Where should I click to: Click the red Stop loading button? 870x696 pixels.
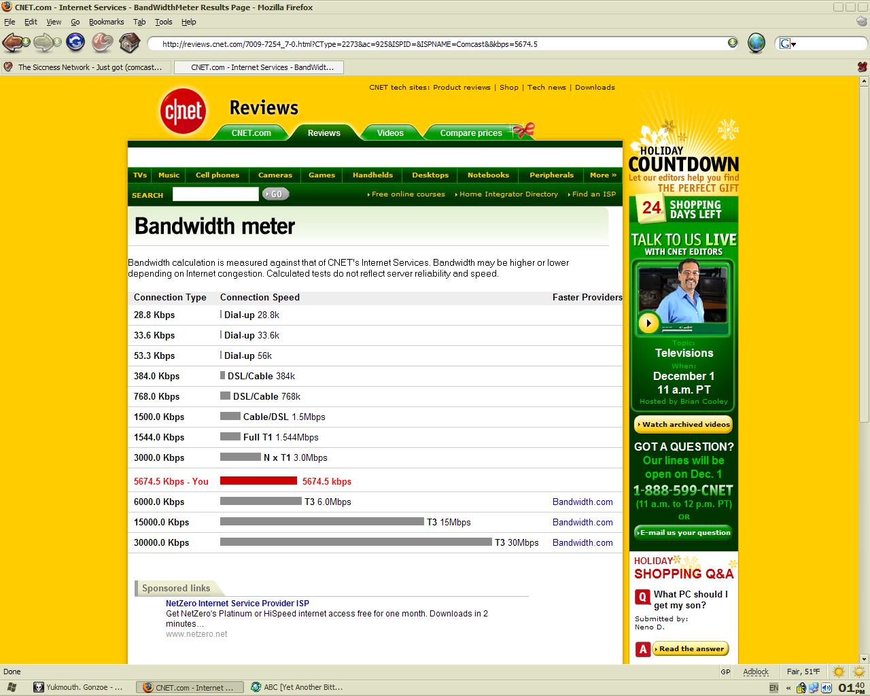[103, 43]
